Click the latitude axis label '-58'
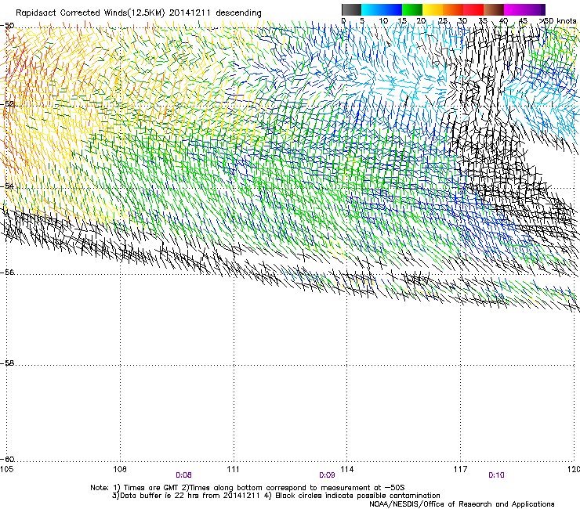 pyautogui.click(x=7, y=363)
